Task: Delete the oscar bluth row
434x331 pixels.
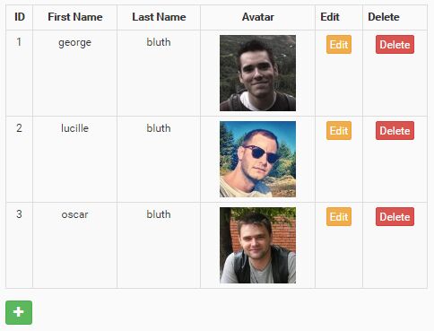Action: click(x=395, y=216)
